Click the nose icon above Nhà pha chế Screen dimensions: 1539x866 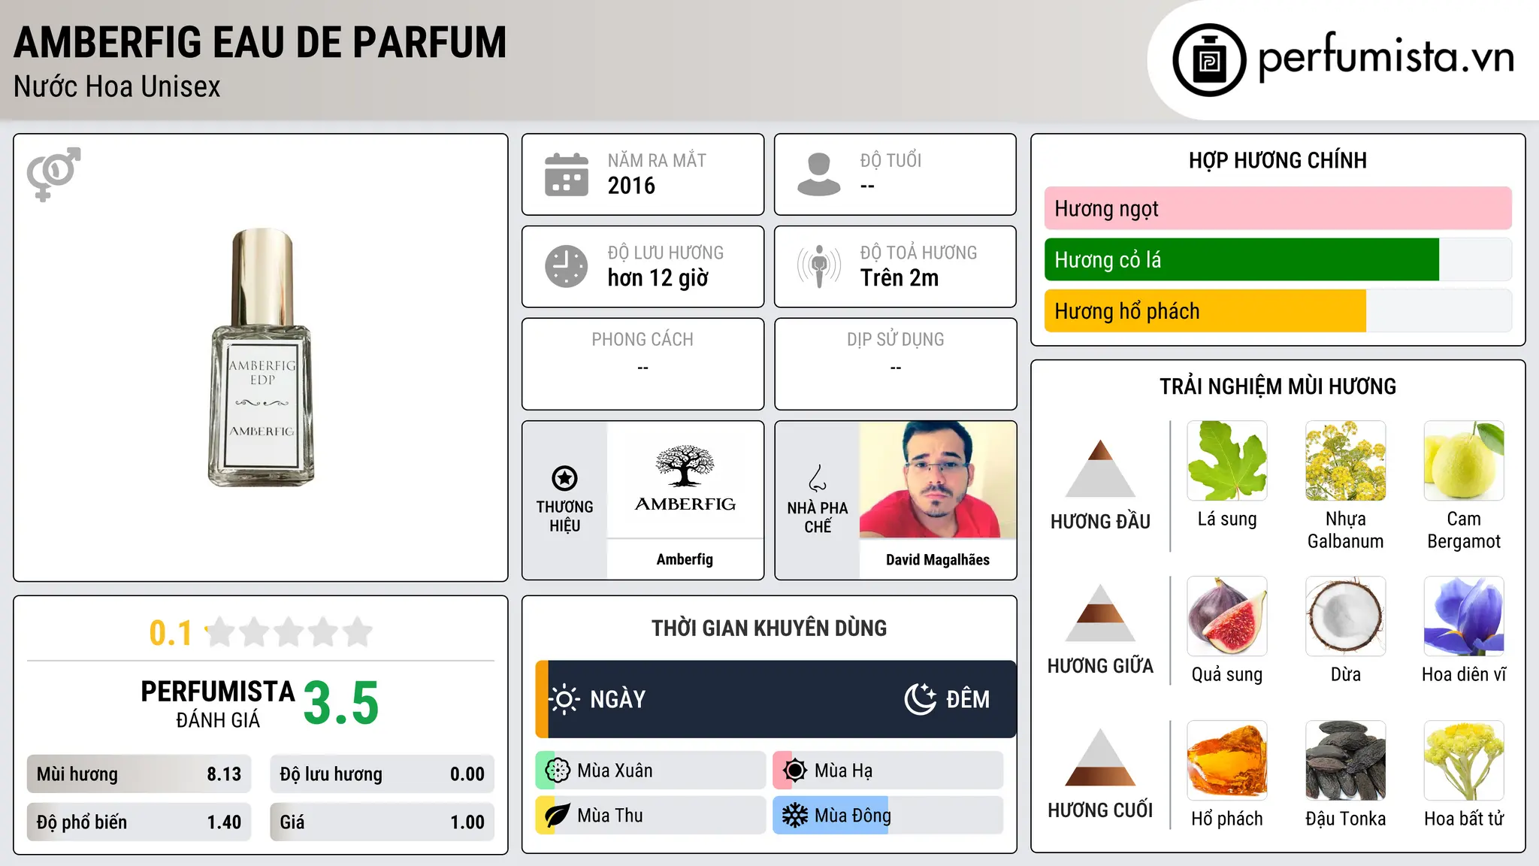(818, 478)
